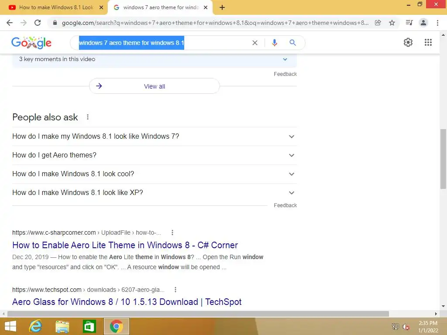Open the media control icon in toolbar
Screen dimensions: 447x335
click(409, 23)
